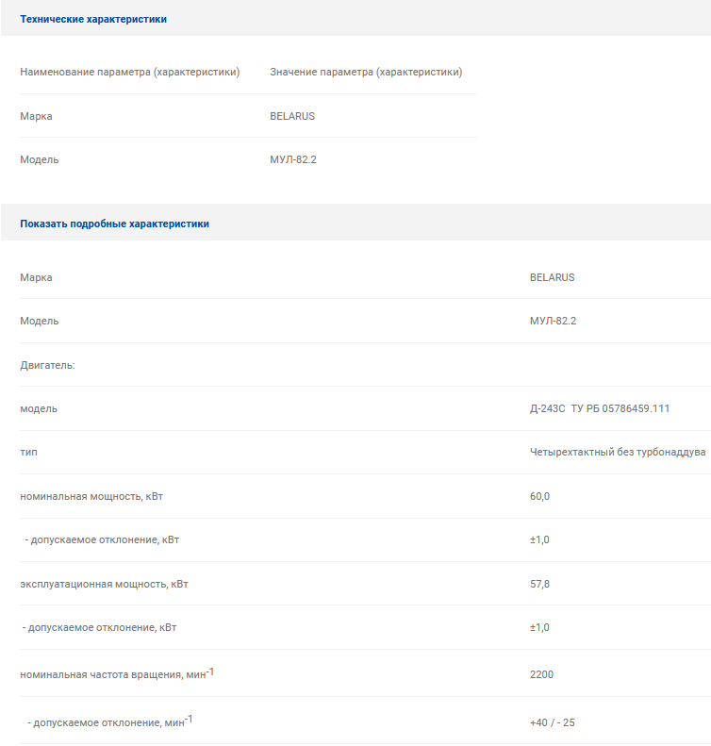Click BELARUS value in detailed table
This screenshot has width=711, height=746.
pyautogui.click(x=553, y=277)
